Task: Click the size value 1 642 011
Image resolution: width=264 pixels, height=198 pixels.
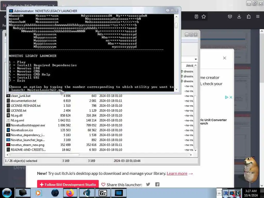Action: [x=64, y=120]
